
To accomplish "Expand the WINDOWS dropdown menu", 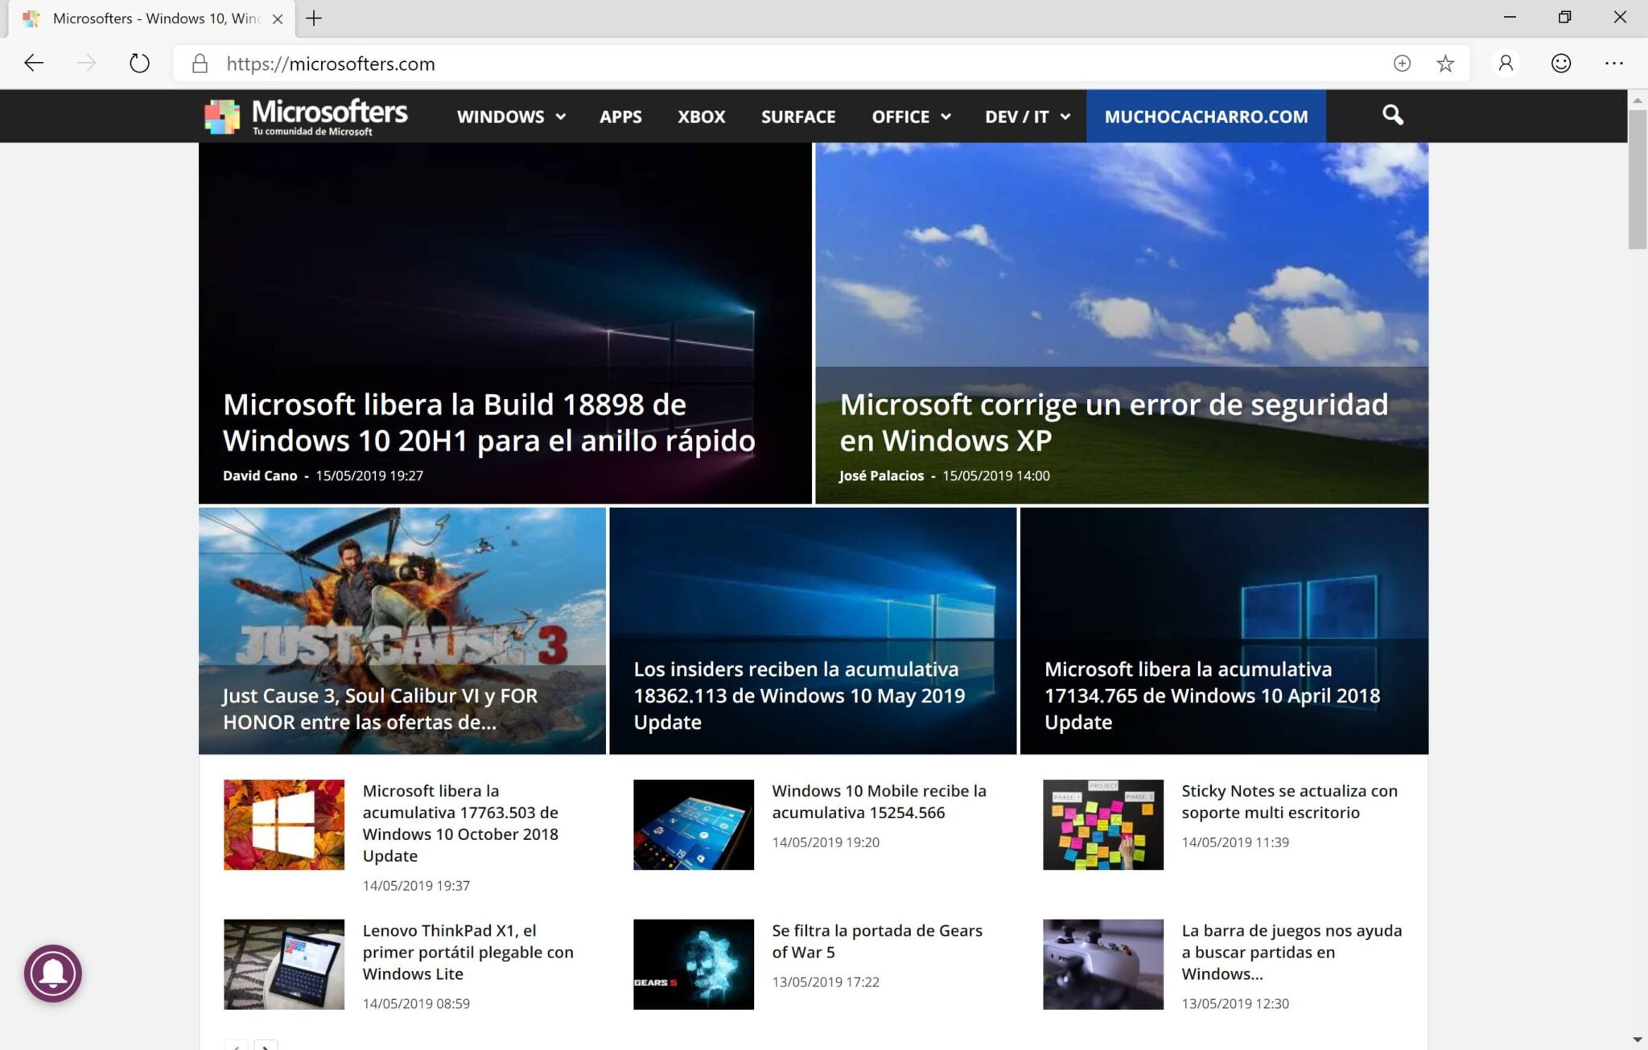I will (510, 116).
